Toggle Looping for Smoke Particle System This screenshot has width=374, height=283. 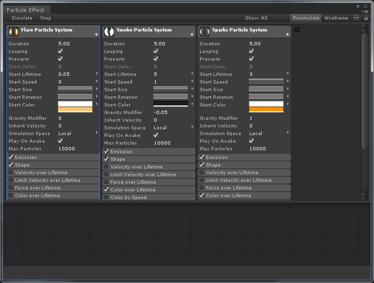[x=156, y=51]
